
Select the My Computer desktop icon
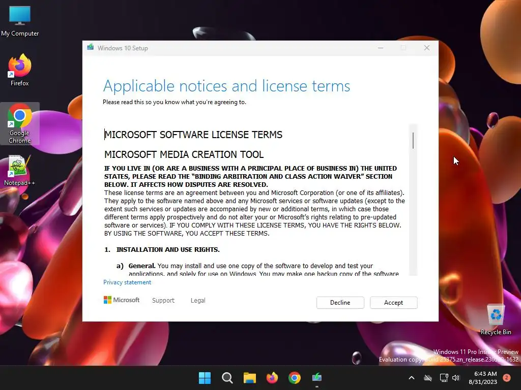pyautogui.click(x=20, y=21)
